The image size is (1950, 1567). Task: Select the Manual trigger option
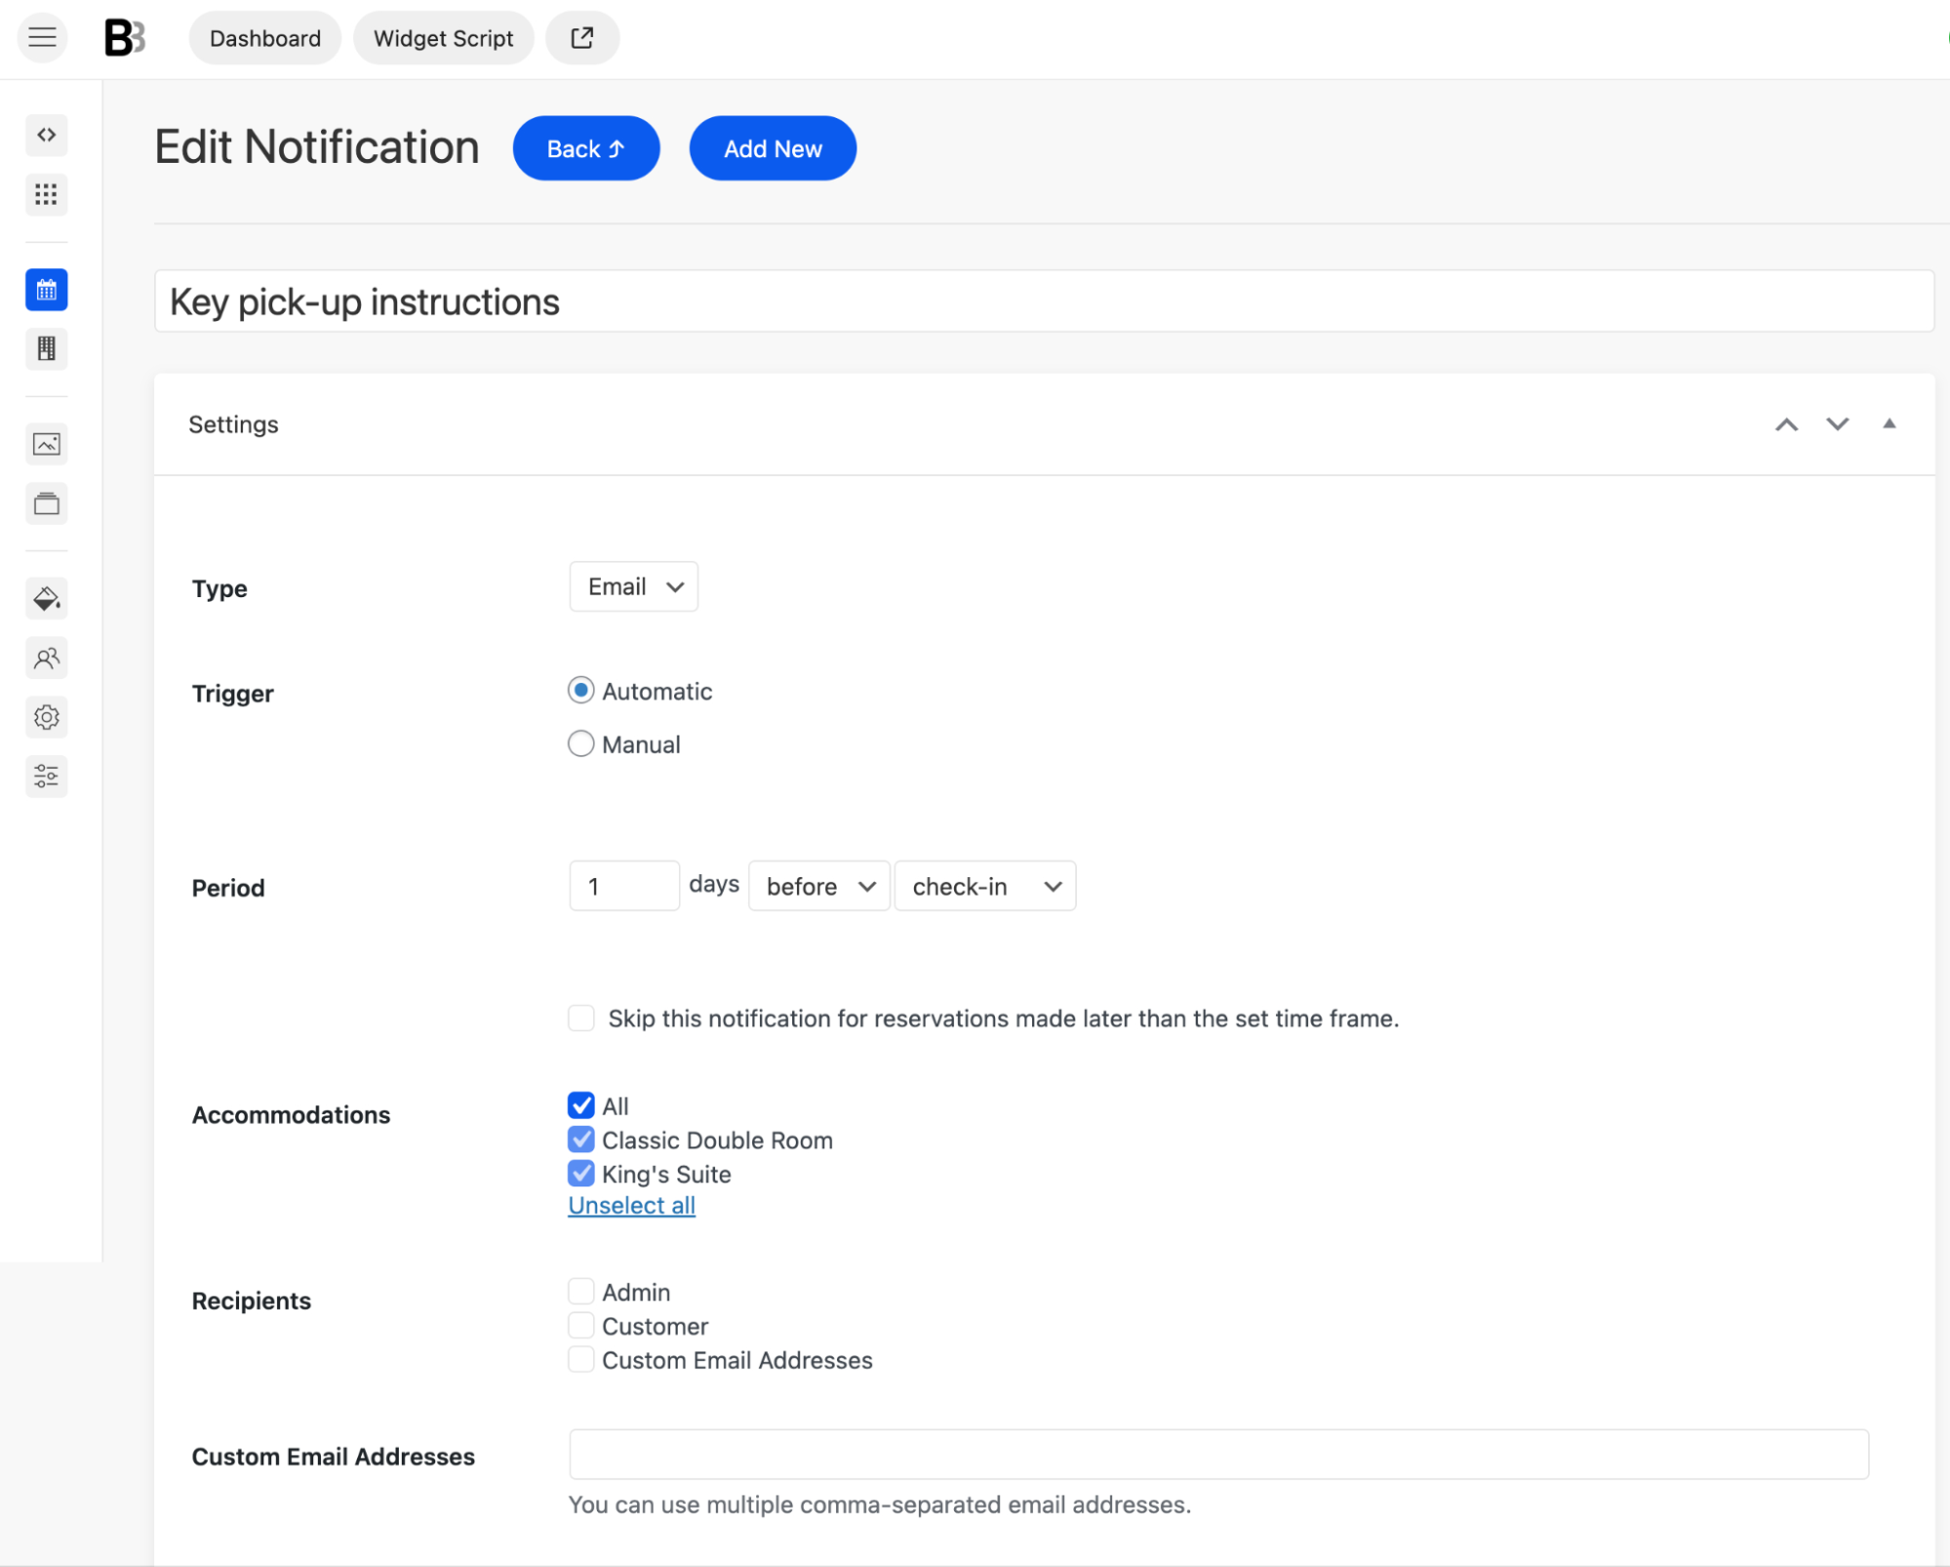pyautogui.click(x=580, y=743)
